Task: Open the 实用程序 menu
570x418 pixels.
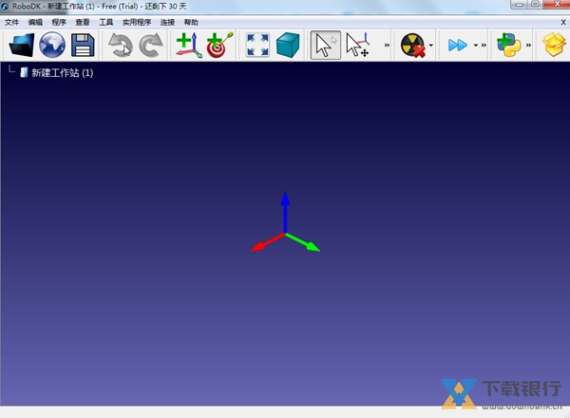Action: (137, 21)
